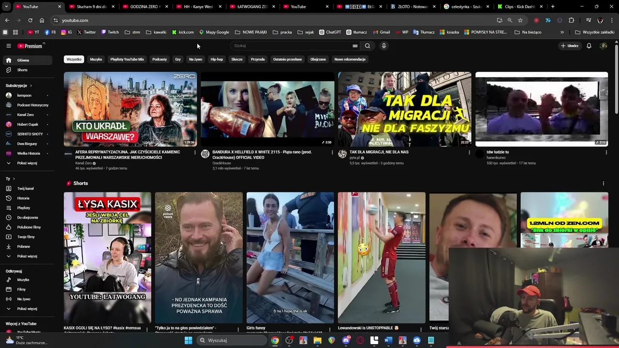Open kempson subscription channel

coord(27,95)
